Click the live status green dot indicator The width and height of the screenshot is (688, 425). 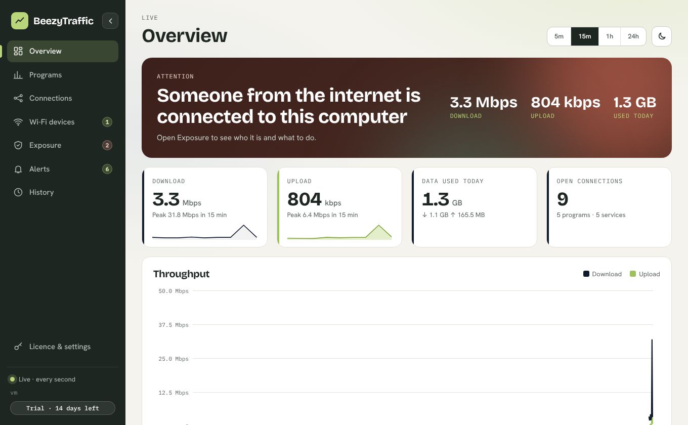(12, 379)
